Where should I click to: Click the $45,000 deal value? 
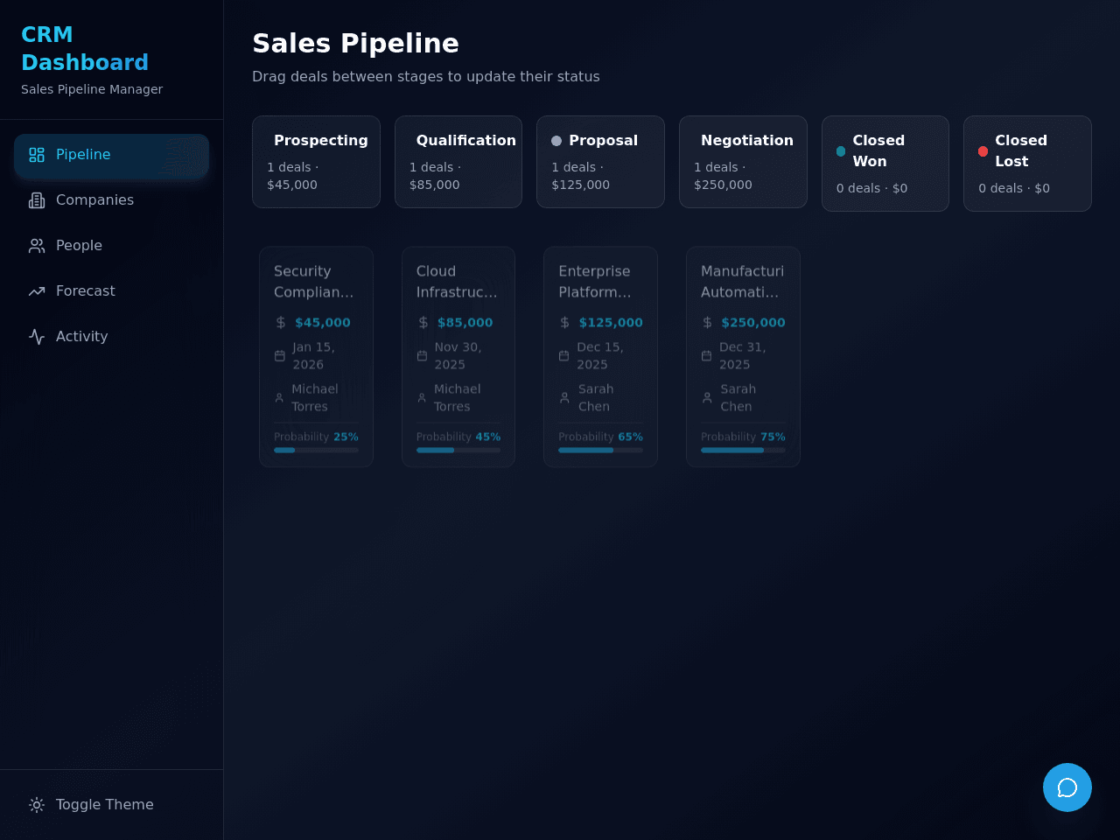[x=323, y=323]
